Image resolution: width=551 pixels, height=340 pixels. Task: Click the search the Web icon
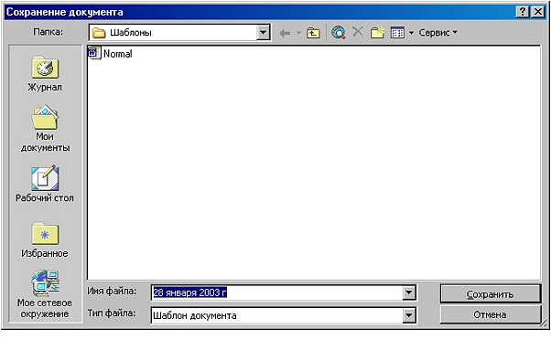coord(339,33)
